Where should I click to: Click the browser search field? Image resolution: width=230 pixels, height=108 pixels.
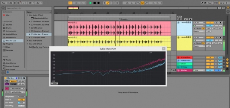coord(28,8)
